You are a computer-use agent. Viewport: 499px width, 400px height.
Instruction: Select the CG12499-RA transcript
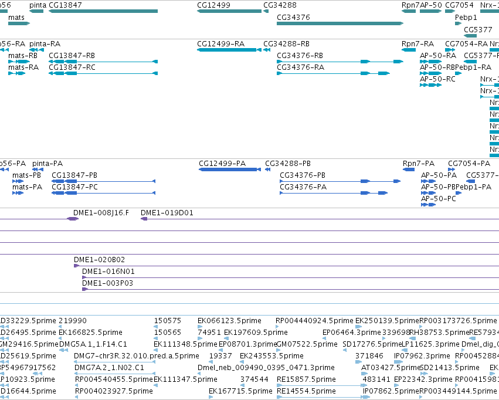coord(229,50)
